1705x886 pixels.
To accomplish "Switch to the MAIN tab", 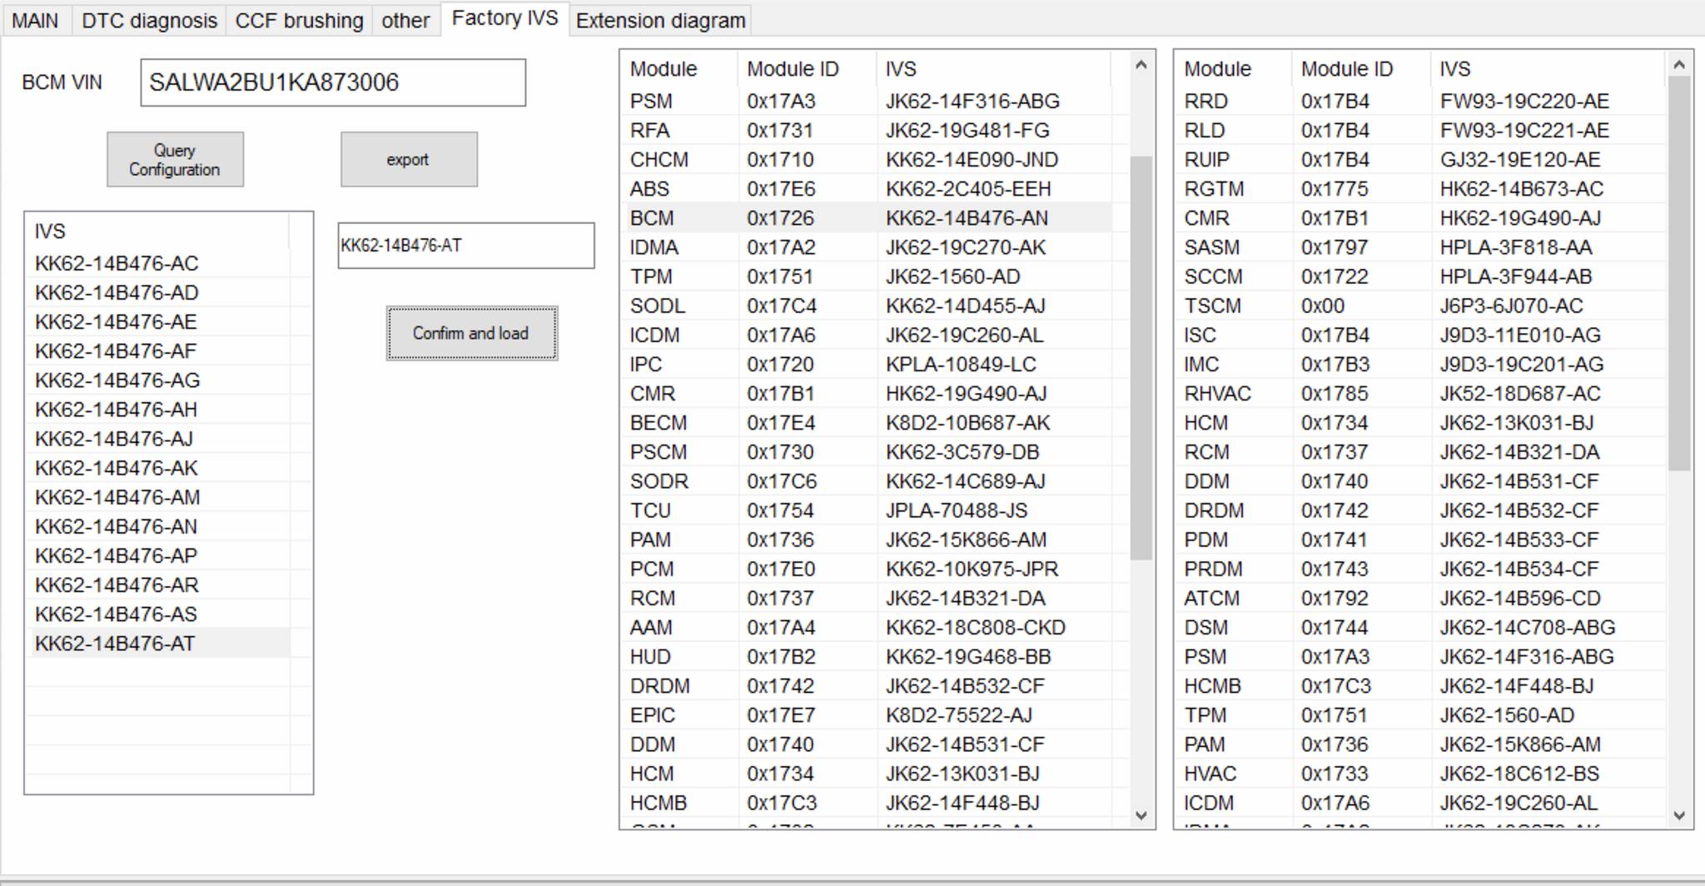I will [x=36, y=21].
